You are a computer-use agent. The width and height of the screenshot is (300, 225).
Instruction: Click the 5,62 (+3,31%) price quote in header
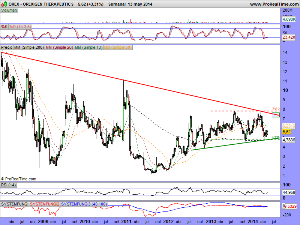point(91,4)
